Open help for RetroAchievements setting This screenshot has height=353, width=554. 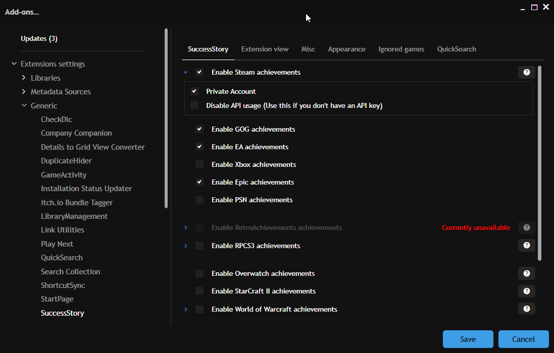[x=526, y=227]
